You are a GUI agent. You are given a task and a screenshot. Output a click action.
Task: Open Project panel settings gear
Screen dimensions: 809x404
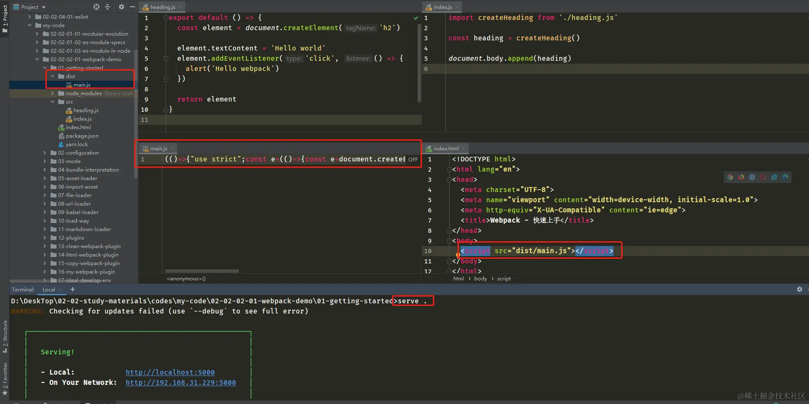tap(122, 7)
